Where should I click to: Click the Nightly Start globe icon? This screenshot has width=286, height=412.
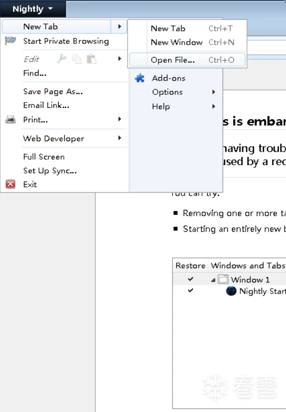pos(231,291)
